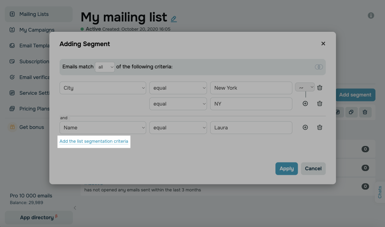Click Add the list segmentation criteria link
The width and height of the screenshot is (385, 227).
(x=94, y=141)
